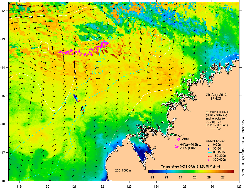Click the magenta Argo circle symbol in legend
The width and height of the screenshot is (245, 189).
click(178, 139)
